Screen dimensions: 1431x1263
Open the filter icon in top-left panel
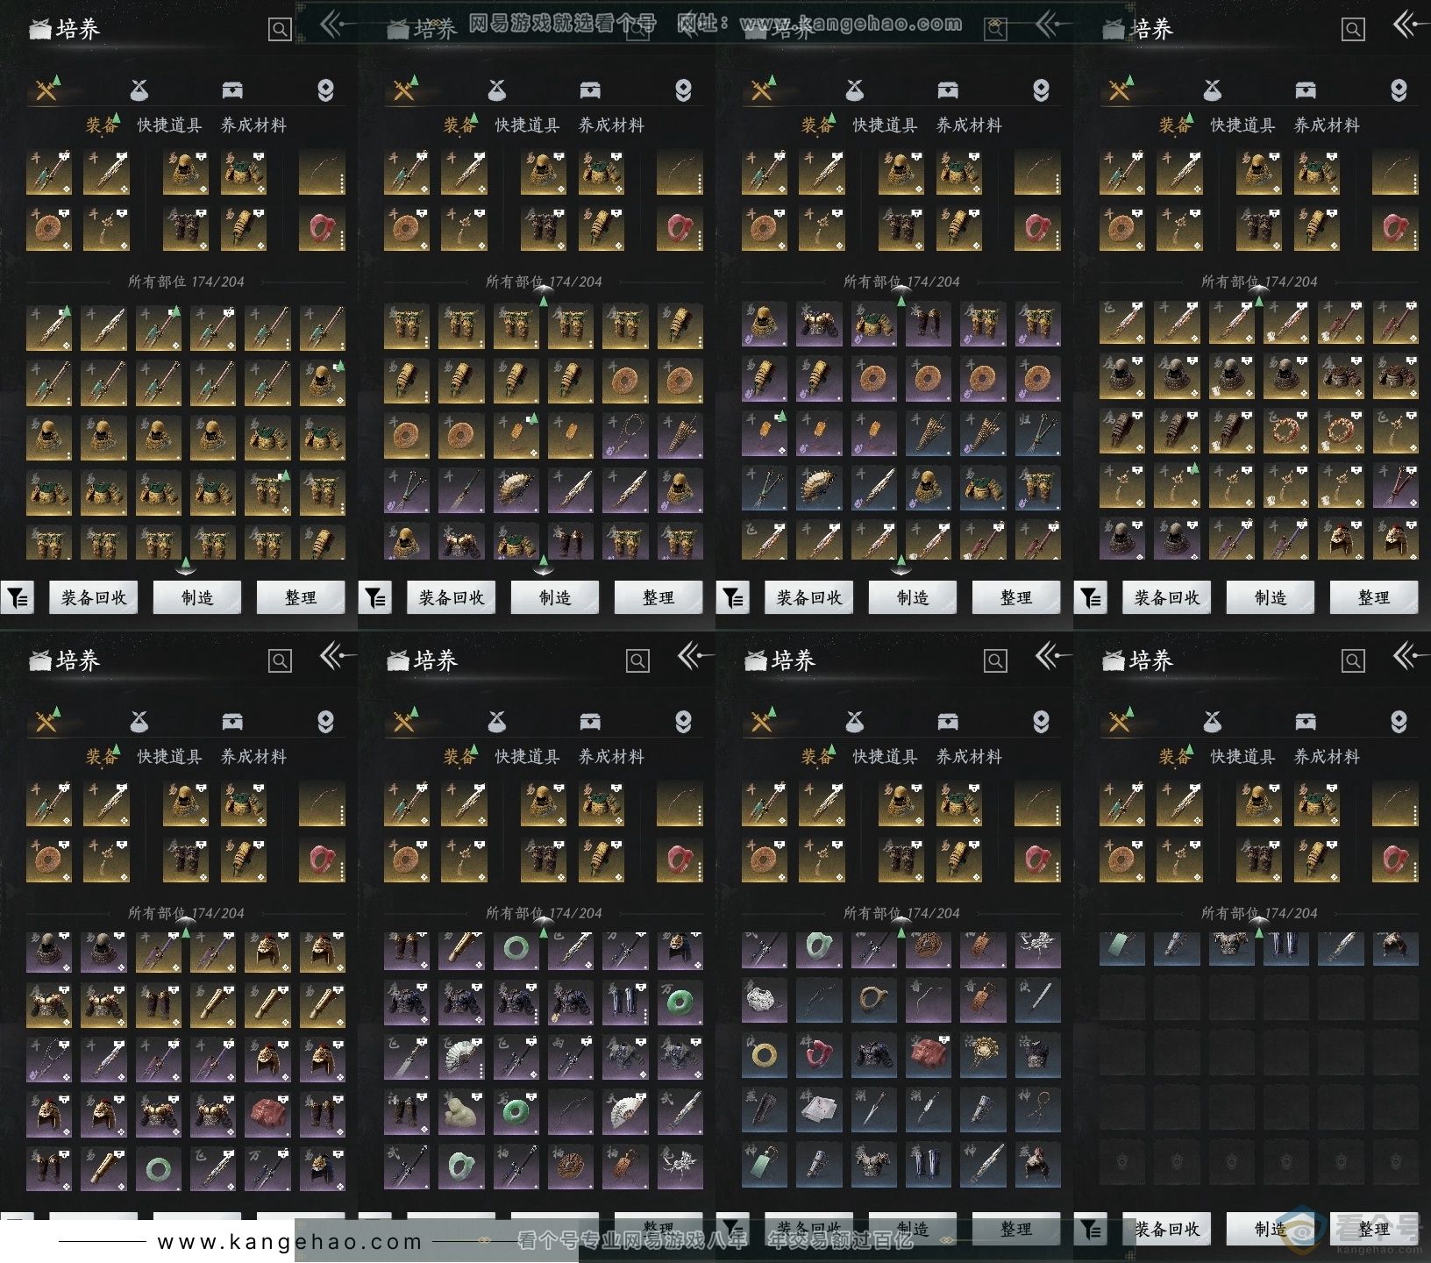(x=18, y=598)
